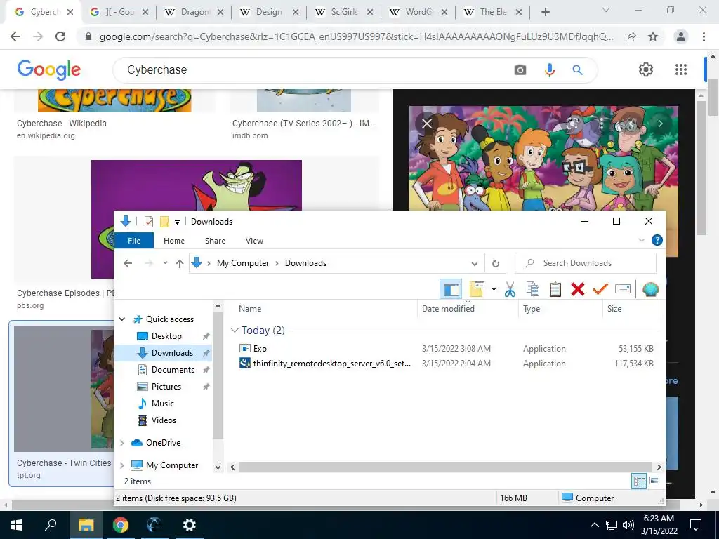Refresh the Downloads folder
719x539 pixels.
coord(495,264)
